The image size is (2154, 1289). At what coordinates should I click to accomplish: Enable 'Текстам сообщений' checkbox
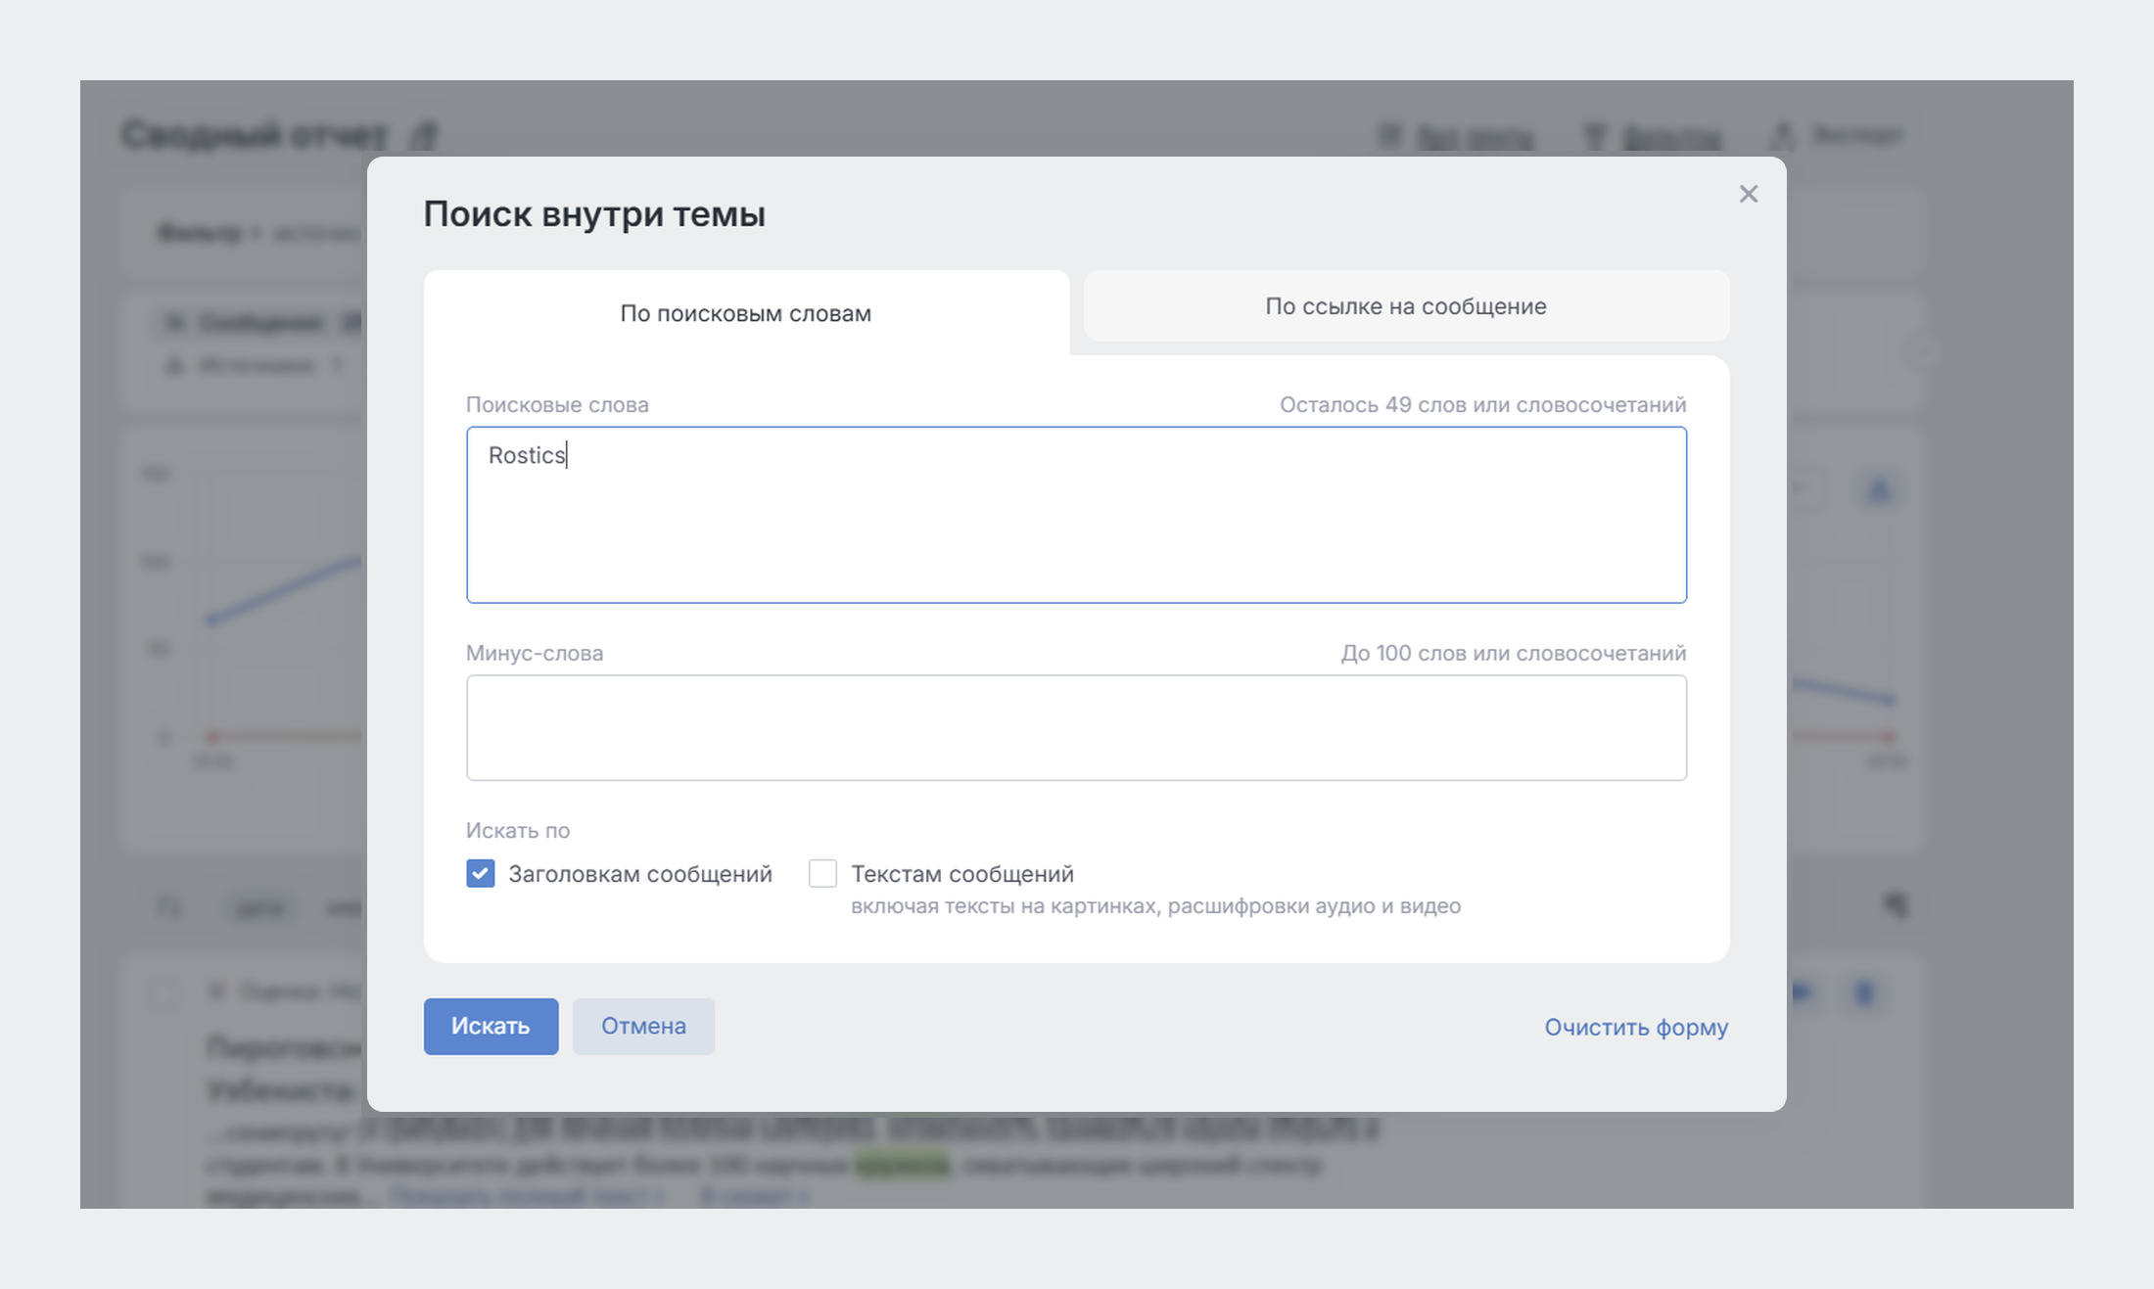coord(822,873)
